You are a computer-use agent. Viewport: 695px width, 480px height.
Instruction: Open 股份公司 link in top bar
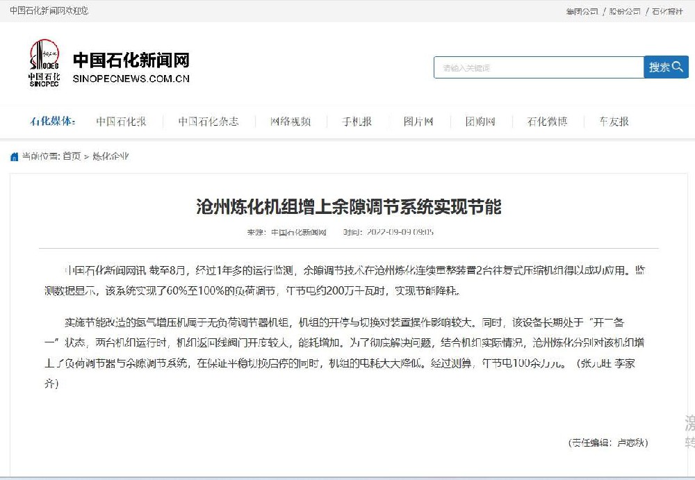625,11
